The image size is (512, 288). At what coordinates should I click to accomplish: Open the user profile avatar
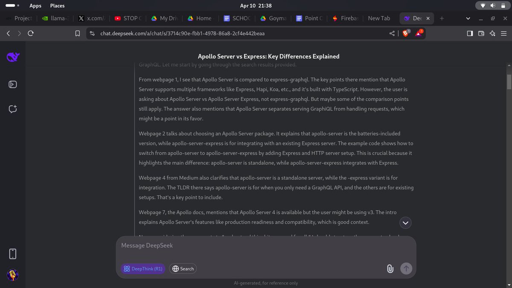[13, 276]
